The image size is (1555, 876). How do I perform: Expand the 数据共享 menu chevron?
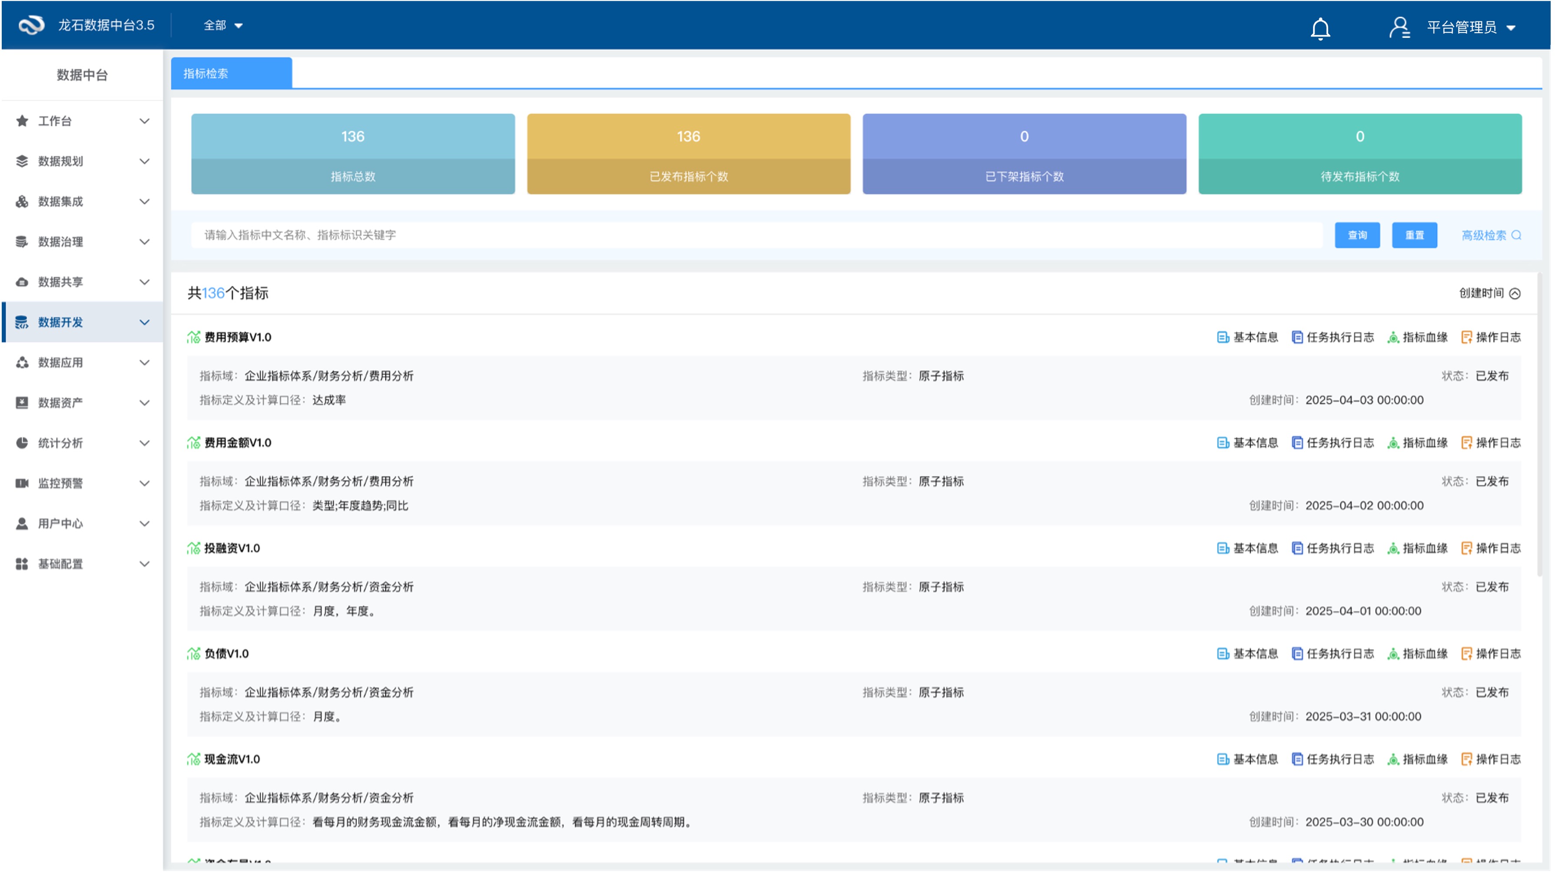[x=144, y=282]
